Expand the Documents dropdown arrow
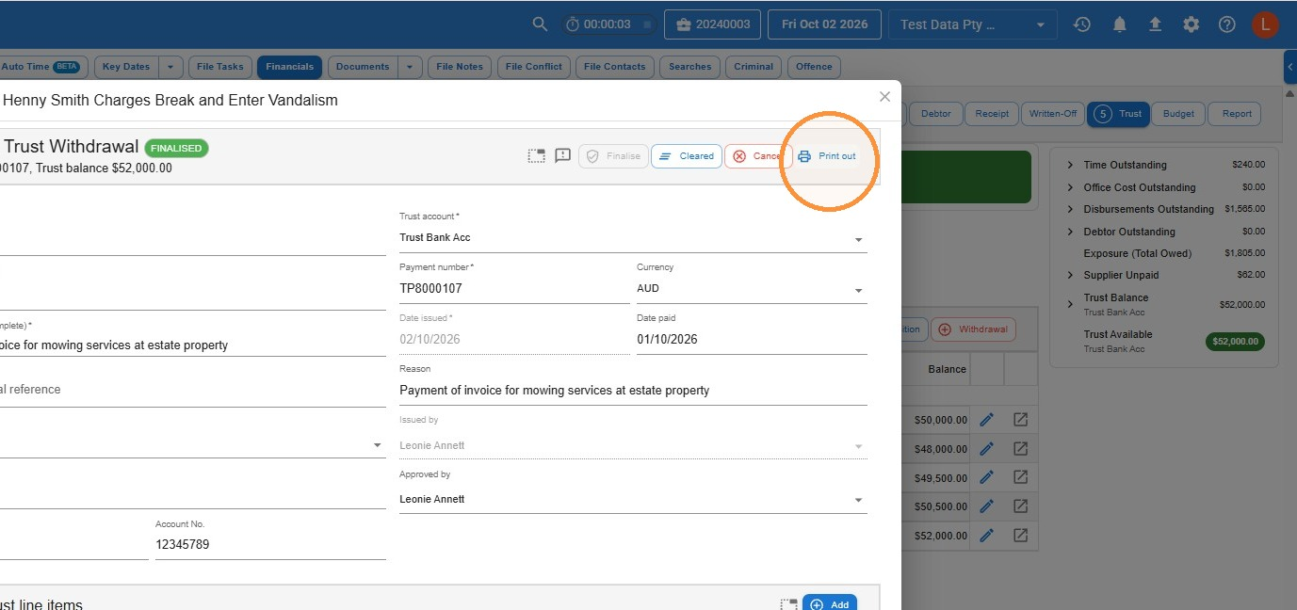The height and width of the screenshot is (610, 1297). click(x=410, y=67)
